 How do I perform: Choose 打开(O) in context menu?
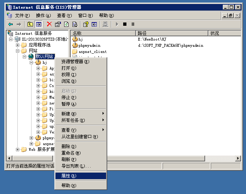(x=81, y=68)
